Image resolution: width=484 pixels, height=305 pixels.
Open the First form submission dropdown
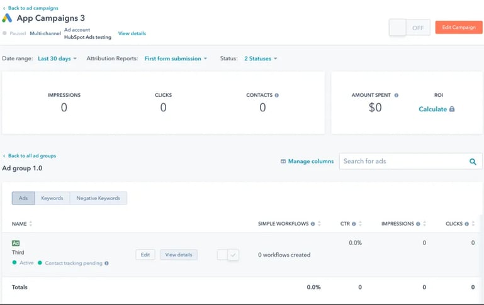pos(176,58)
